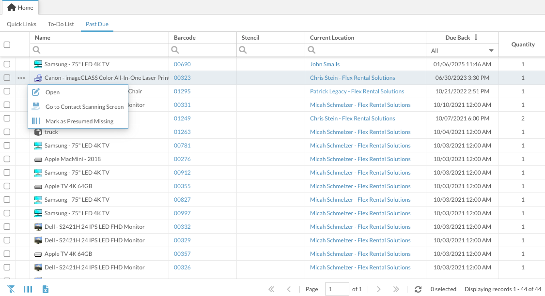Screen dimensions: 545x296
Task: Go to last page arrow
Action: pos(396,289)
